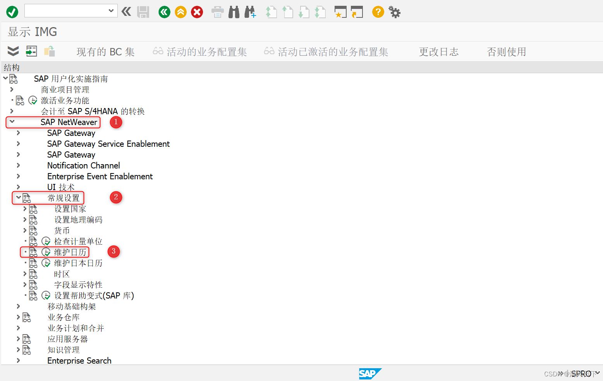Image resolution: width=603 pixels, height=381 pixels.
Task: Collapse the 常规设置 node
Action: [18, 197]
